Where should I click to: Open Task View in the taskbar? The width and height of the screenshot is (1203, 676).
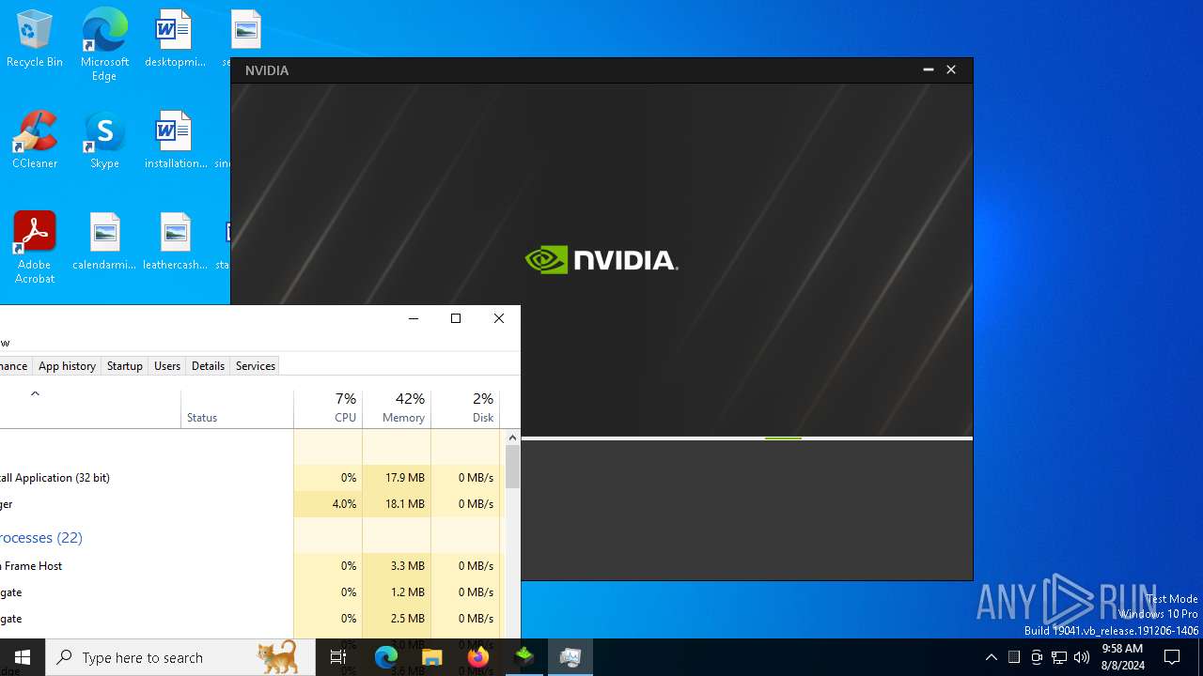point(338,657)
